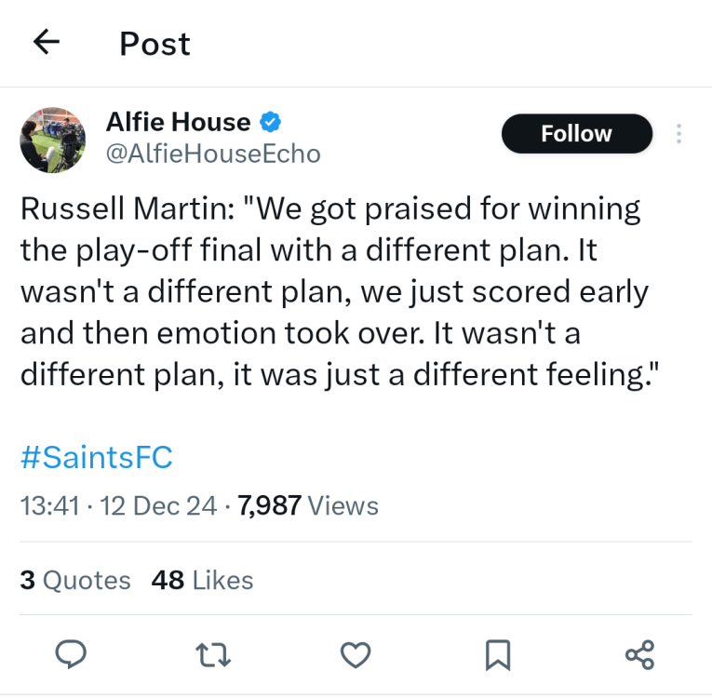Click the Alfie House display name

point(178,122)
